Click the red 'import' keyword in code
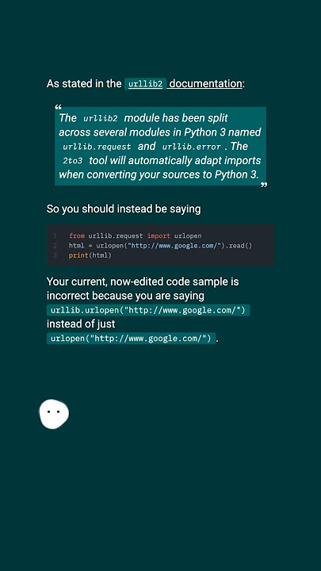 pyautogui.click(x=159, y=236)
